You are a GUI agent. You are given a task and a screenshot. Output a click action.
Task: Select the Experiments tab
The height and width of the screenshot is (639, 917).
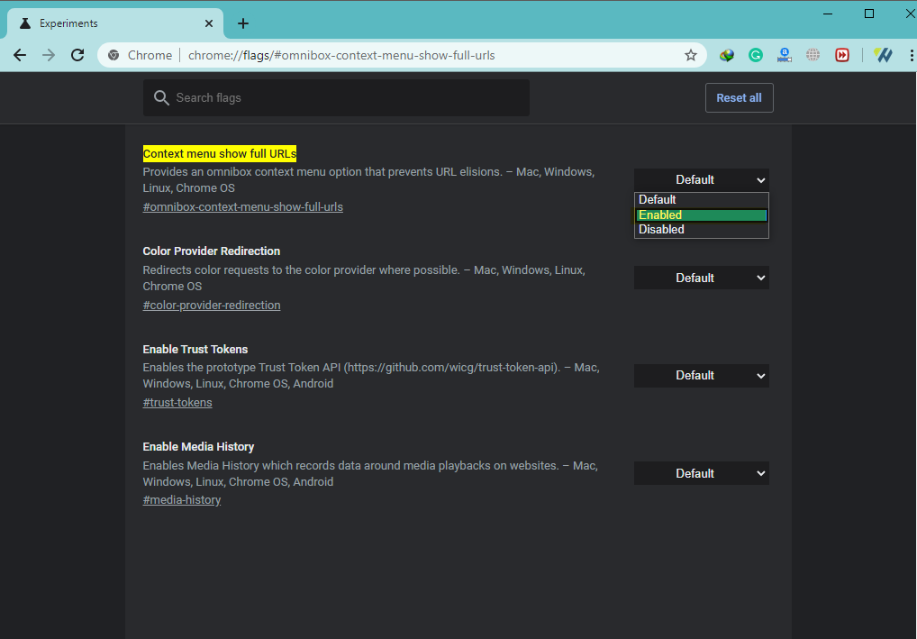tap(115, 23)
